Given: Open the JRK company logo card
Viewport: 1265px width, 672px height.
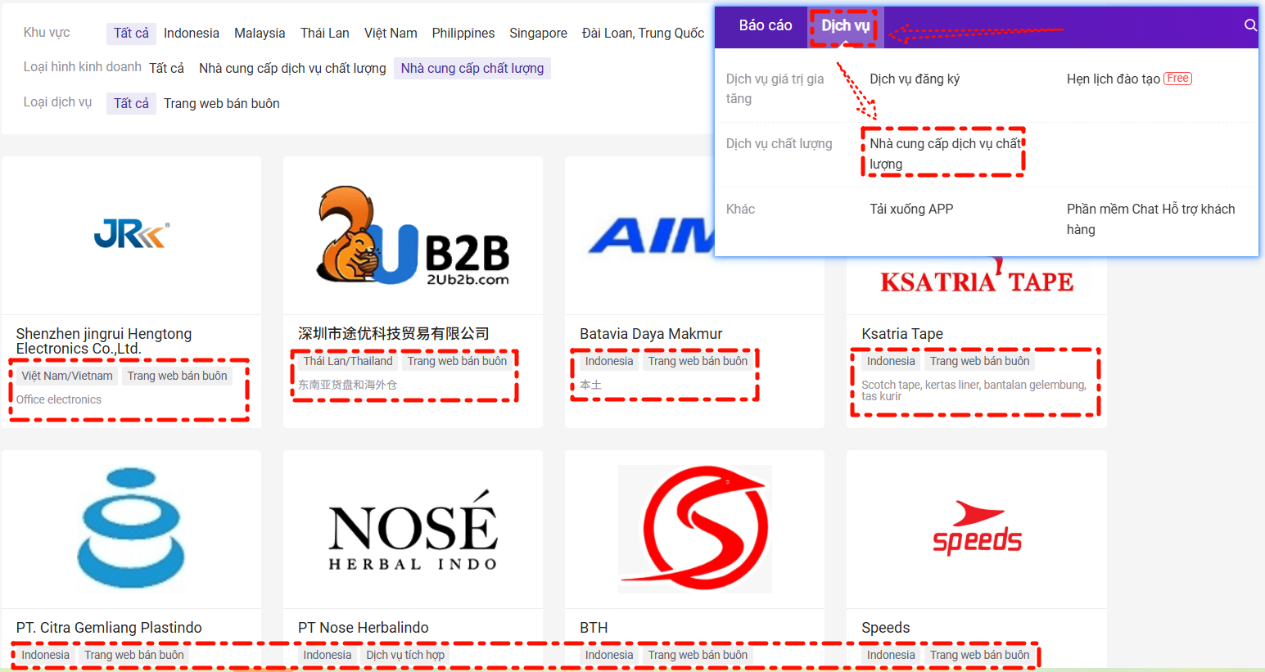Looking at the screenshot, I should pyautogui.click(x=131, y=235).
